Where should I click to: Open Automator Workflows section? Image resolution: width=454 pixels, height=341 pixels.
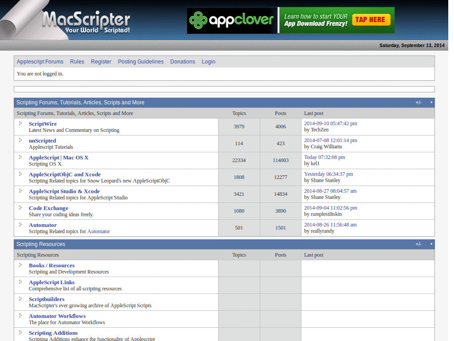57,316
